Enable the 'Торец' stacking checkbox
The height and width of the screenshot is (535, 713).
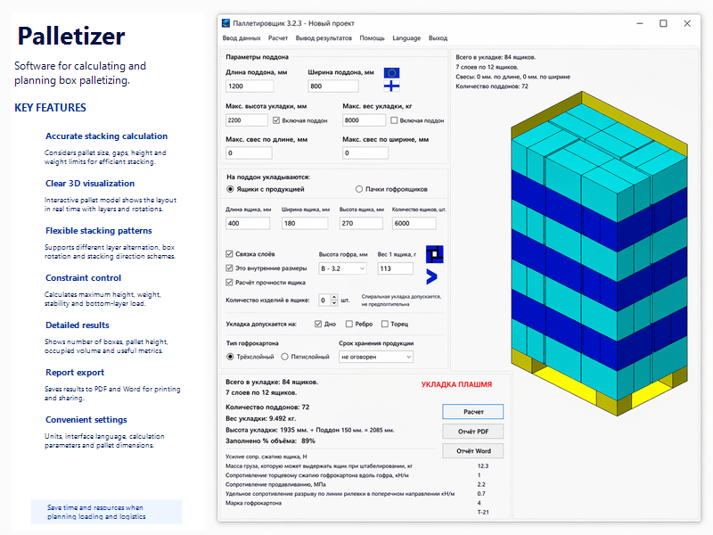[385, 324]
